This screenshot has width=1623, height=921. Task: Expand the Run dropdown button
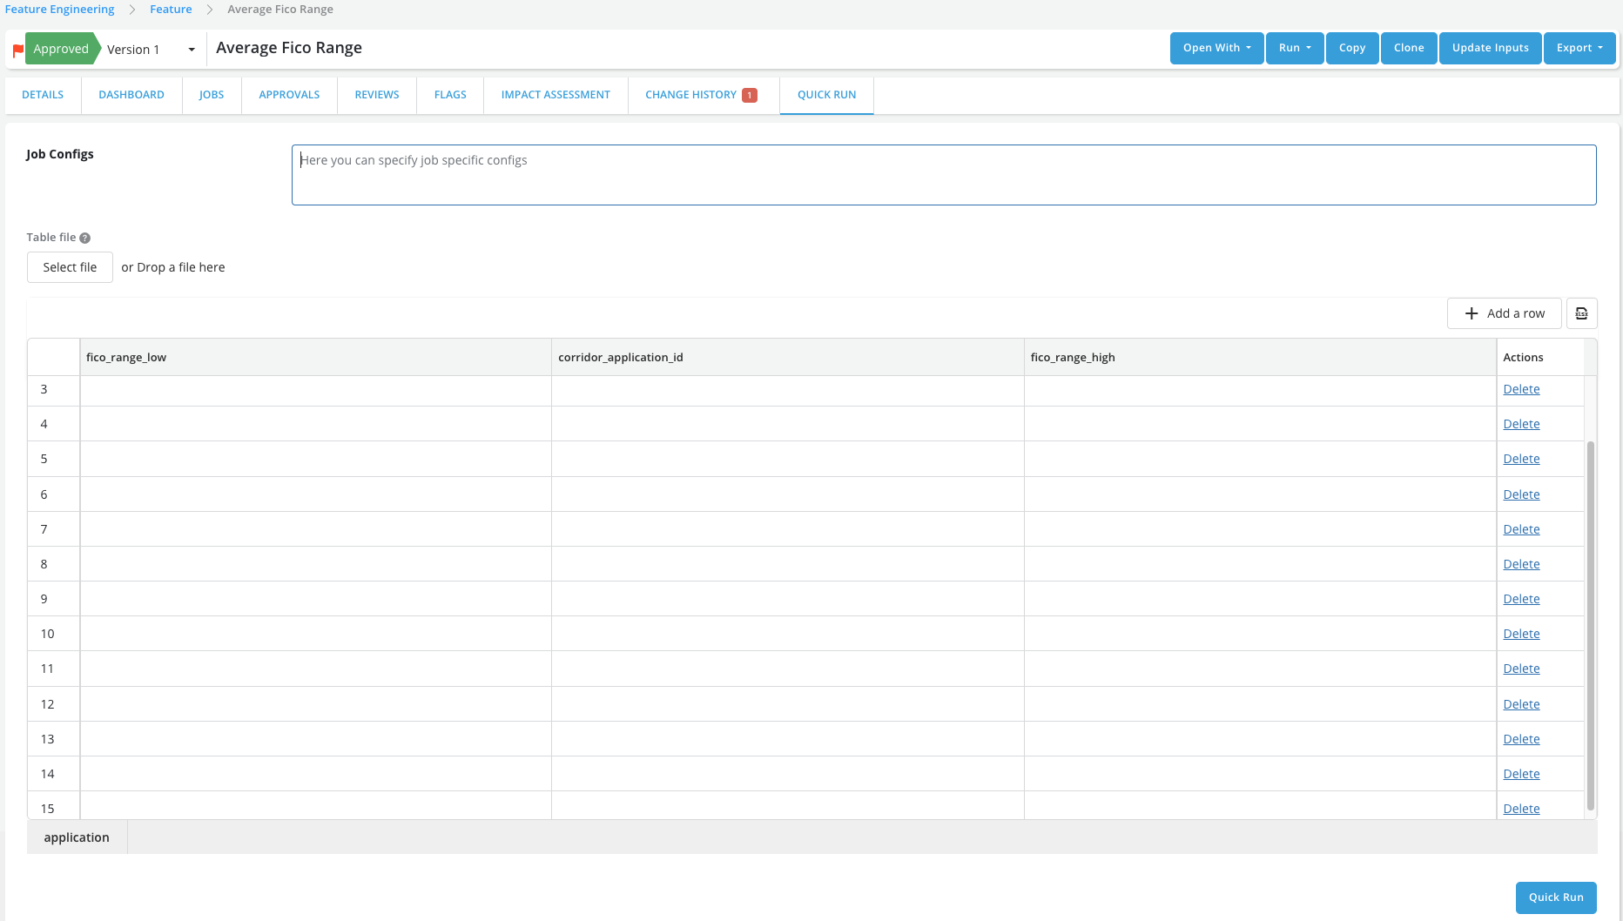pos(1294,48)
